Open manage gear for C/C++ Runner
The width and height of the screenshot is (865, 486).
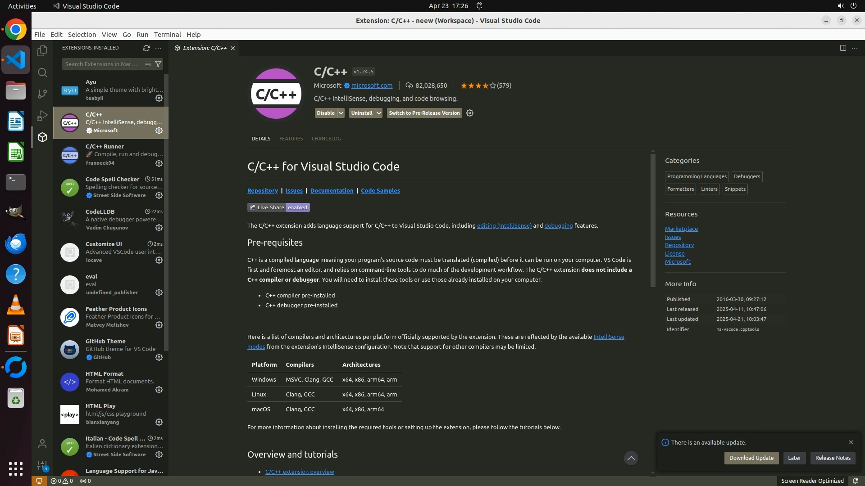159,163
